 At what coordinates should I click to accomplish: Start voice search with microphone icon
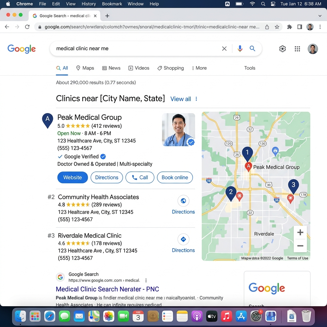pos(240,49)
